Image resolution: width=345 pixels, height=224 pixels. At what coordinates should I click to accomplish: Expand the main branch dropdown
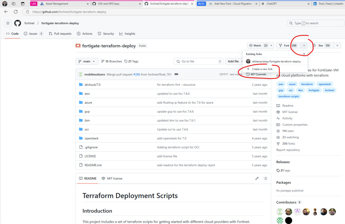click(87, 62)
